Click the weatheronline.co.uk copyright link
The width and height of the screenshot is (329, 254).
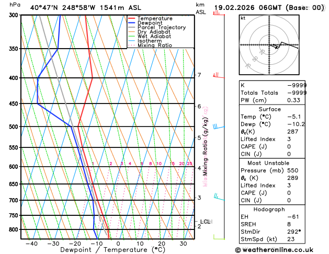(x=274, y=250)
